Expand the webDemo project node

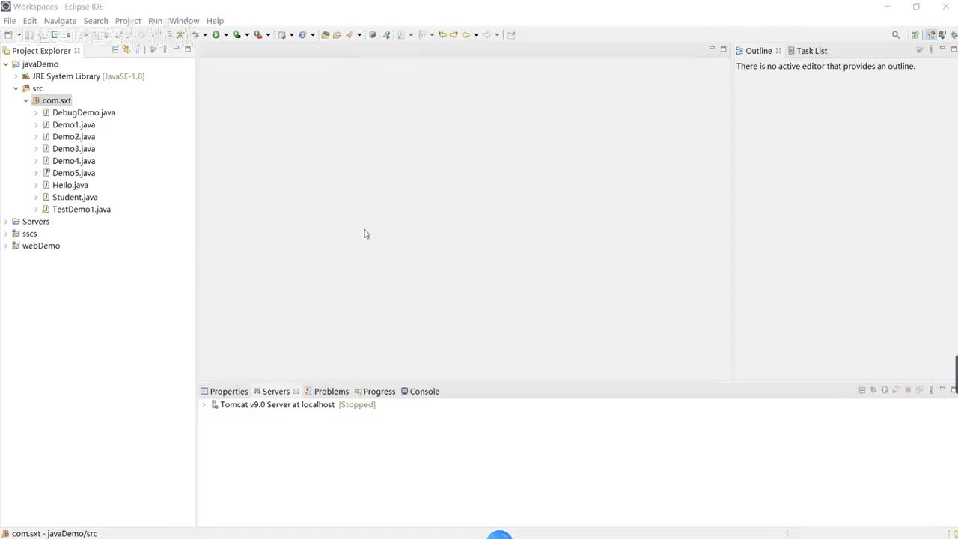point(6,246)
